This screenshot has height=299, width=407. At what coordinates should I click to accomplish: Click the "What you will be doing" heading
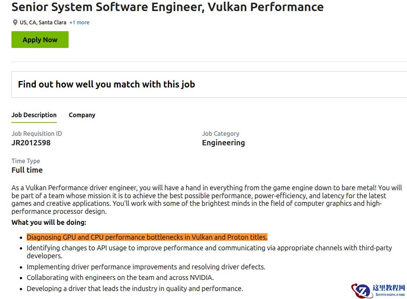49,222
